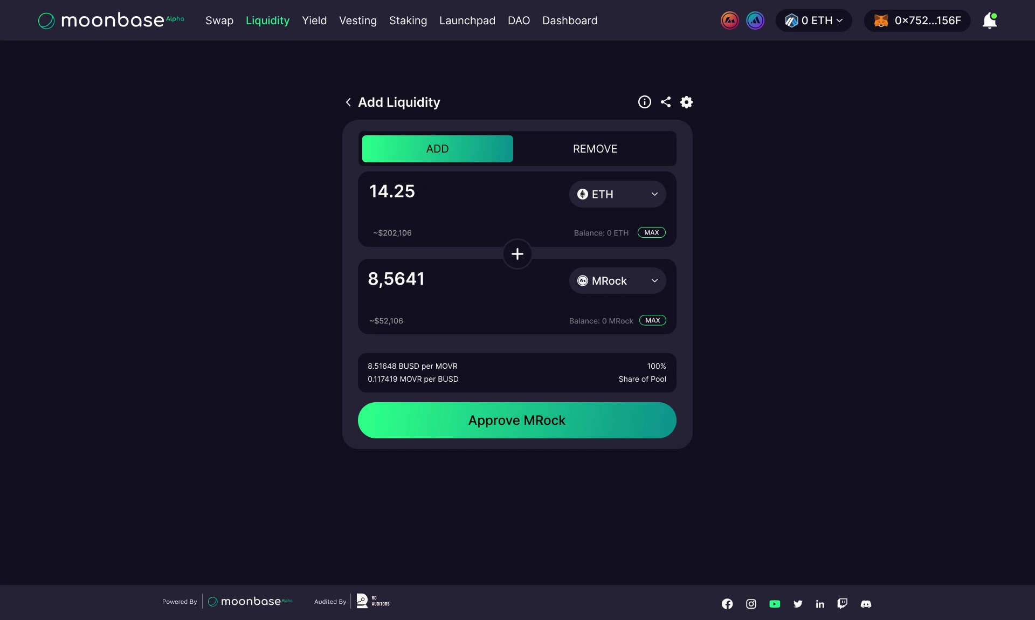Click MAX for the ETH balance

[x=651, y=233]
